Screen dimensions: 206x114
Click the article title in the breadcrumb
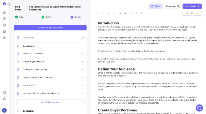pyautogui.click(x=55, y=8)
